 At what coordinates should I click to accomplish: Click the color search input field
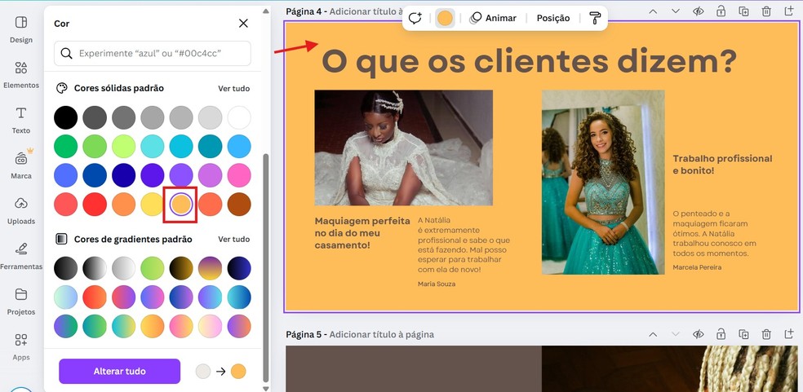tap(153, 54)
